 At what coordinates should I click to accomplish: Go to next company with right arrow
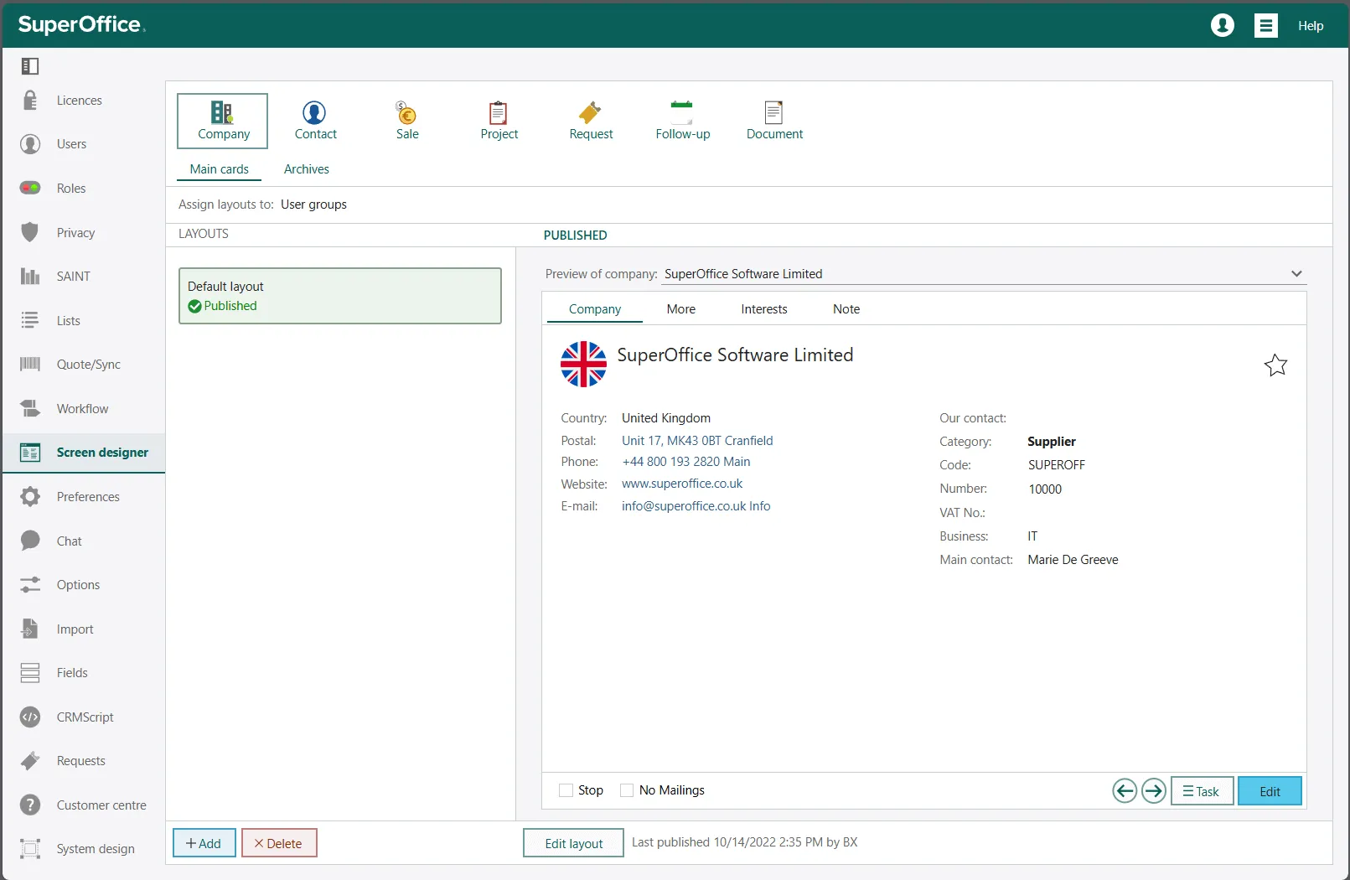(1154, 790)
